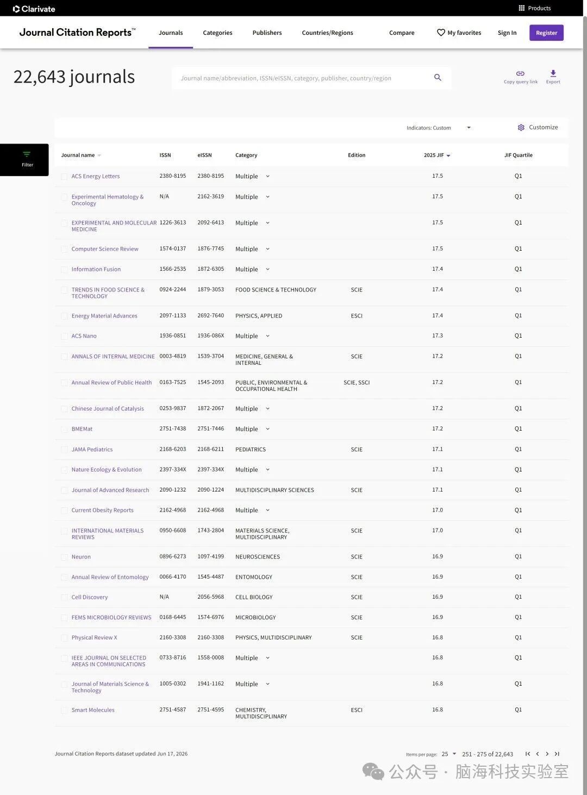Open the Annual Review of Public Health link

pos(111,383)
